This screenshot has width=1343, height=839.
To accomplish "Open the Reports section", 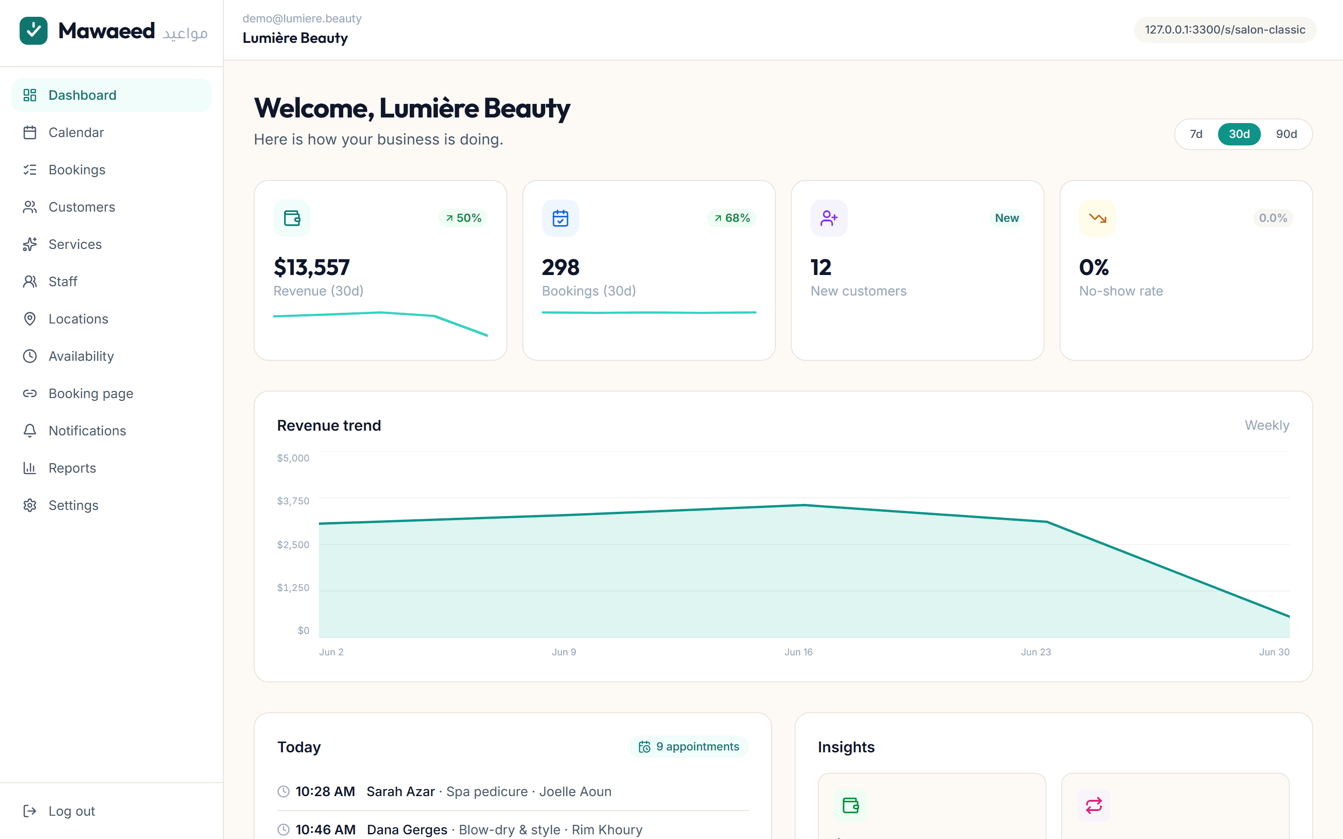I will pos(111,468).
